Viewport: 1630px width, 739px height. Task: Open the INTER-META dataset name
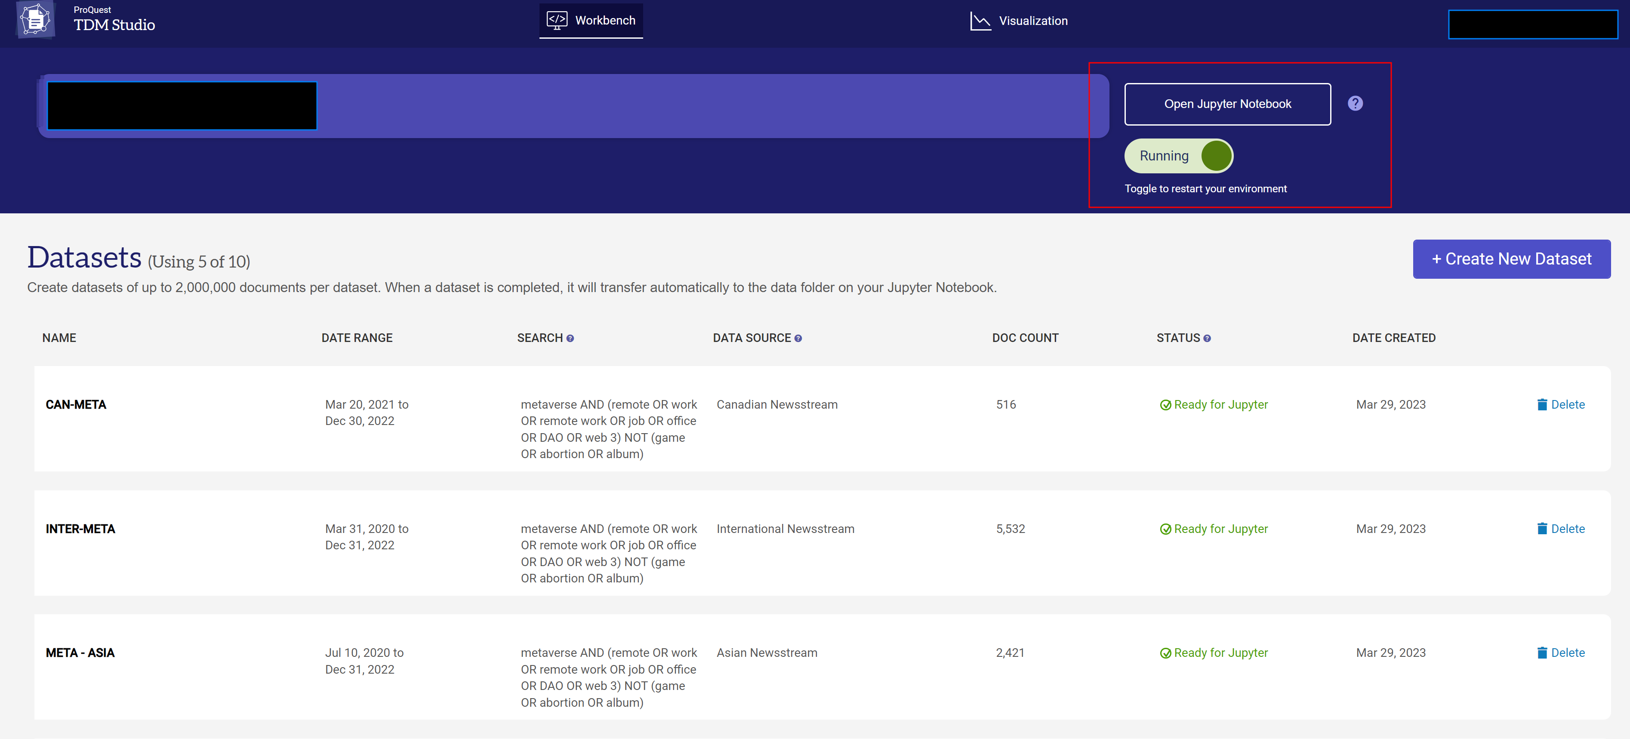point(80,529)
